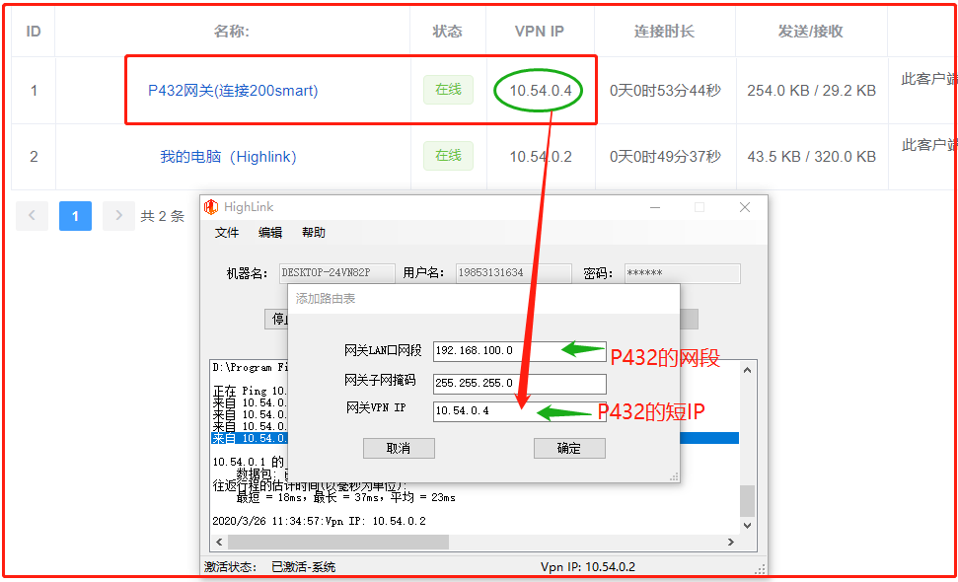The width and height of the screenshot is (958, 582).
Task: Click the 机器名 field DESKTOP-24VN82P
Action: pos(336,273)
